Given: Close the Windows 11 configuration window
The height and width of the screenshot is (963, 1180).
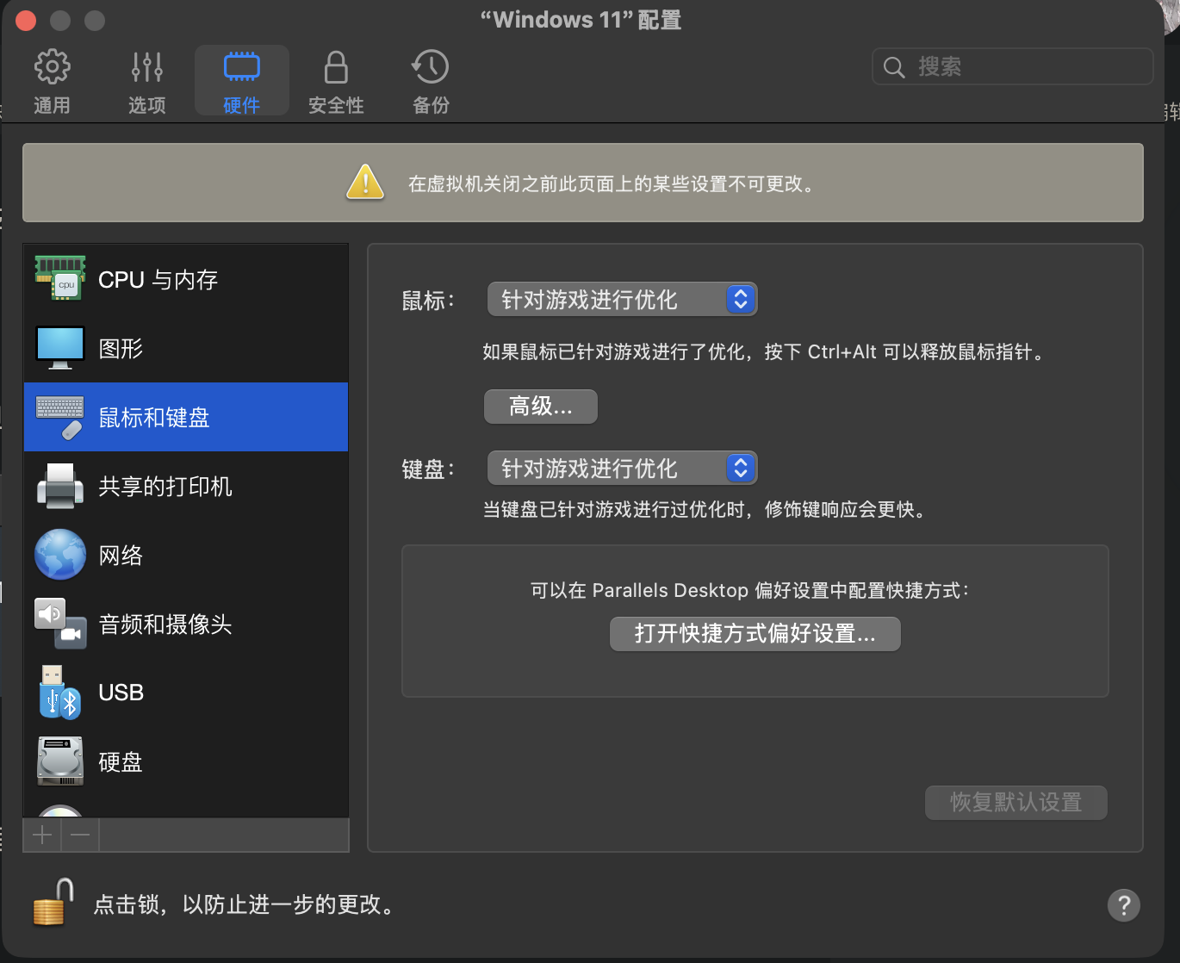Looking at the screenshot, I should pos(26,20).
